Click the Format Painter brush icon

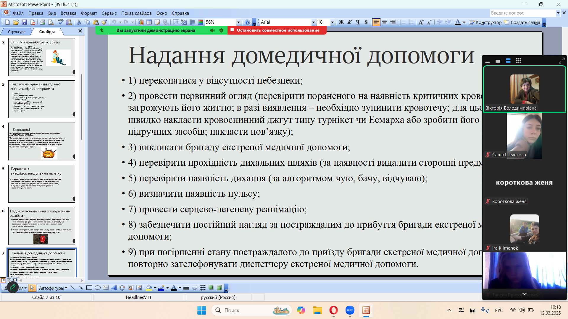(104, 22)
